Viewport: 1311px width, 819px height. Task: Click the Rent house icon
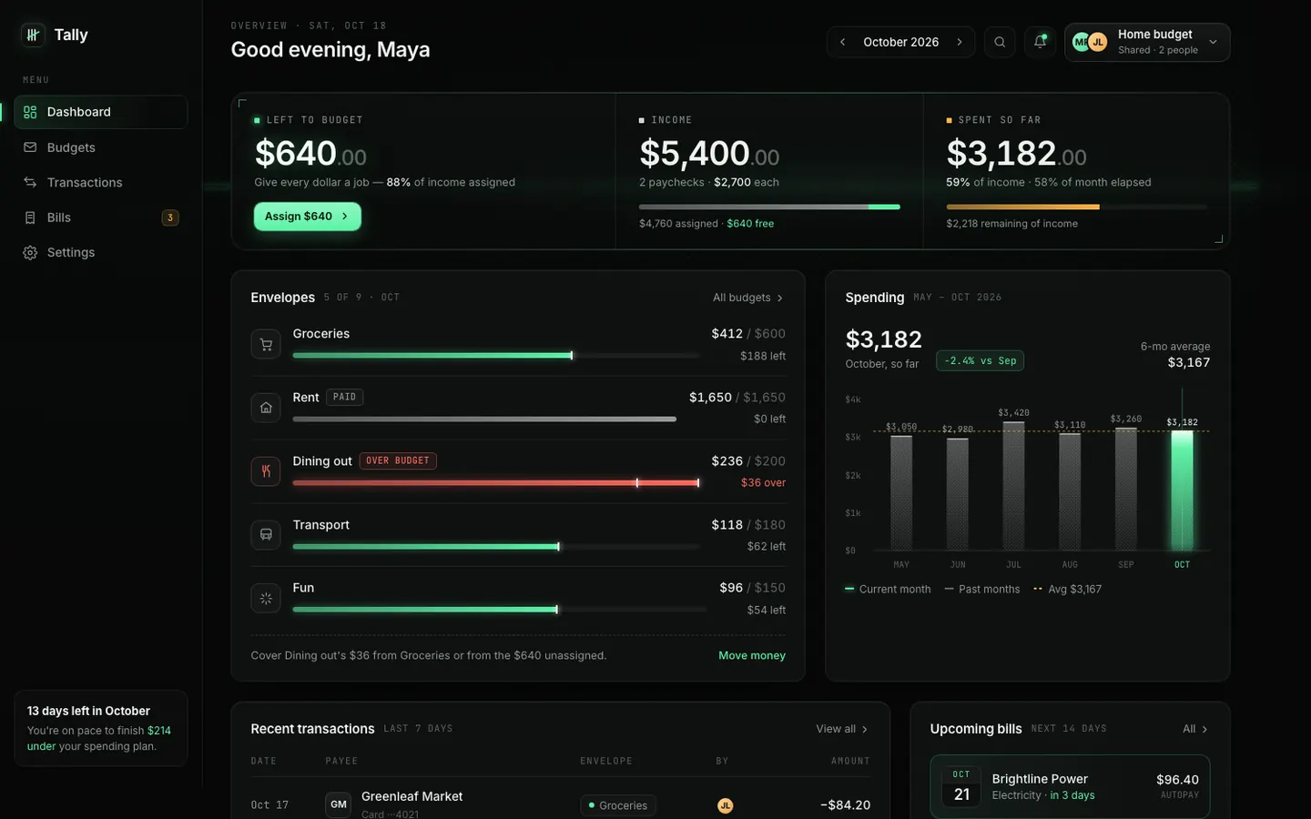pyautogui.click(x=266, y=408)
